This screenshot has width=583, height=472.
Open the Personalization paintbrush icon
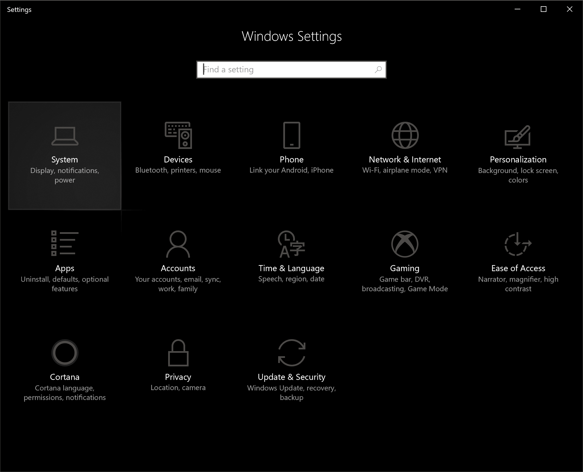coord(518,137)
